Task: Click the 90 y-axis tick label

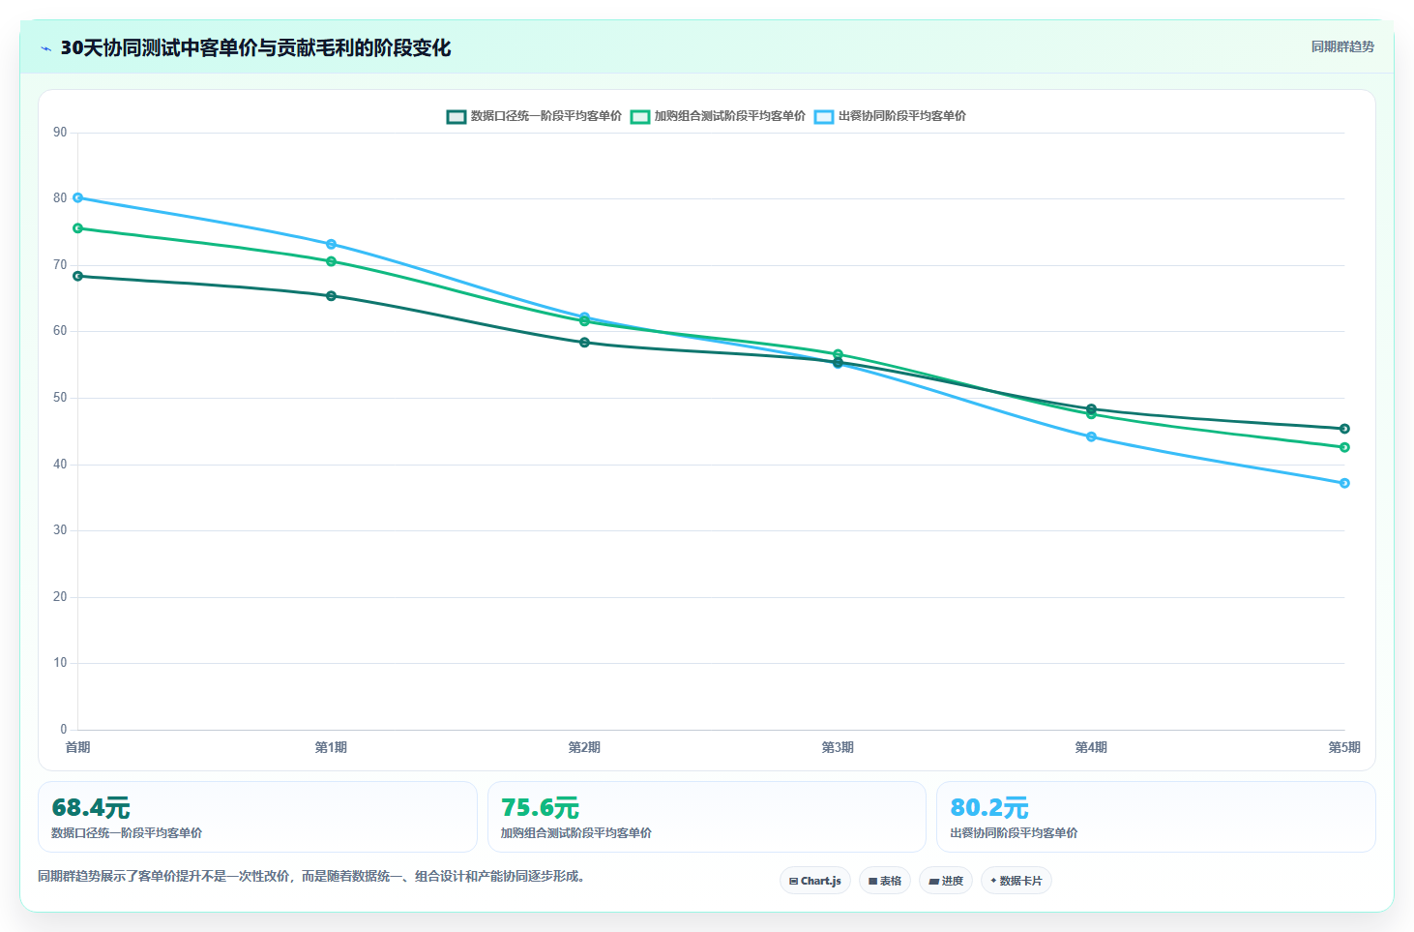Action: point(60,133)
